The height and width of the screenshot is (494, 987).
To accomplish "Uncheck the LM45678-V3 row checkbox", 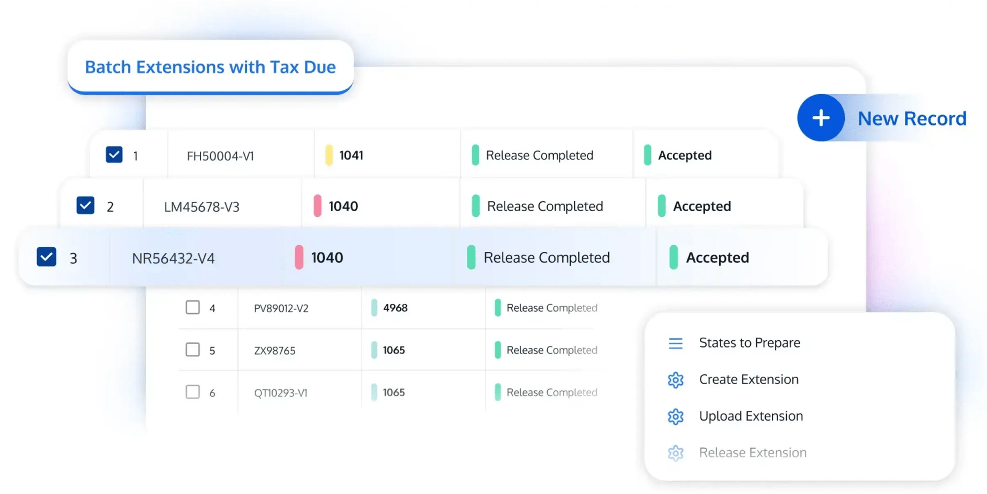I will (x=85, y=206).
